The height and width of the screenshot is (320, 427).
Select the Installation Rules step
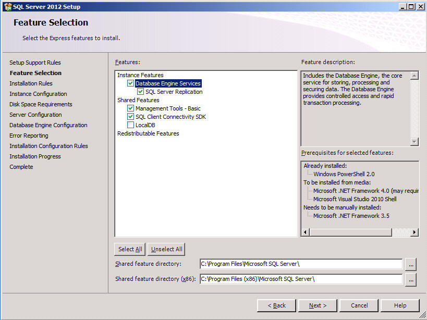(31, 83)
